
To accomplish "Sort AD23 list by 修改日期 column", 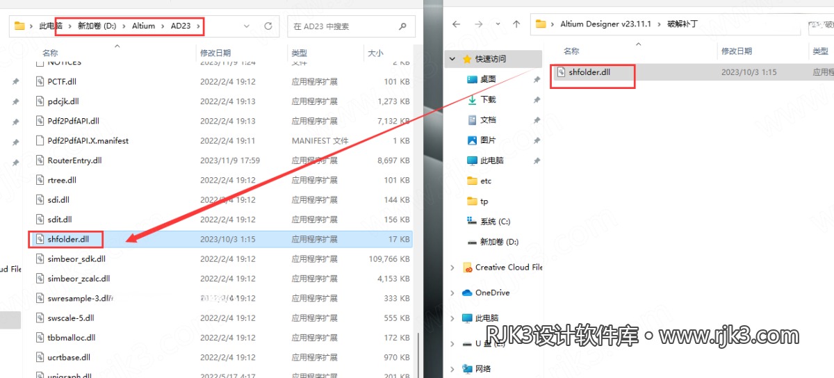I will pyautogui.click(x=215, y=53).
